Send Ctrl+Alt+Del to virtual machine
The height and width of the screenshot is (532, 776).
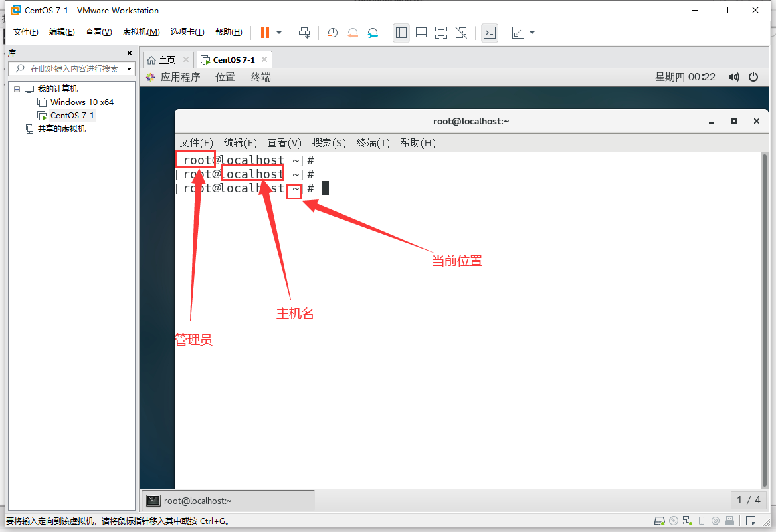point(304,33)
